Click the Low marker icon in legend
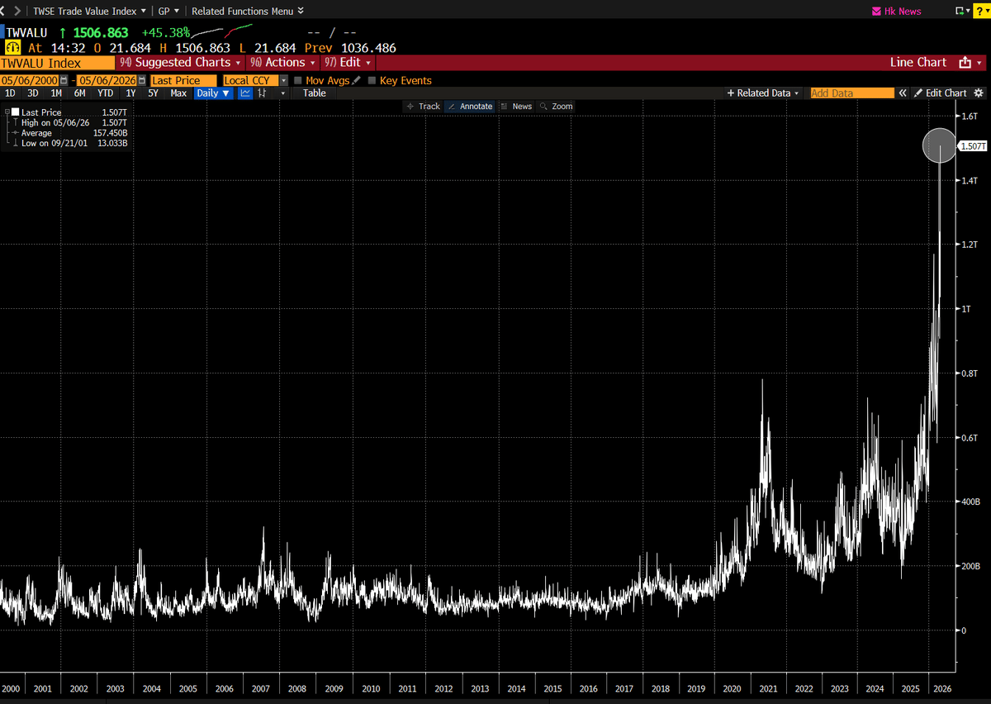991x704 pixels. pos(16,144)
